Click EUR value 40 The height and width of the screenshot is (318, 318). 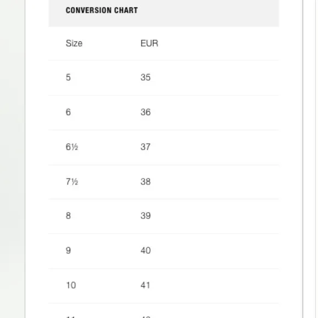(x=145, y=251)
